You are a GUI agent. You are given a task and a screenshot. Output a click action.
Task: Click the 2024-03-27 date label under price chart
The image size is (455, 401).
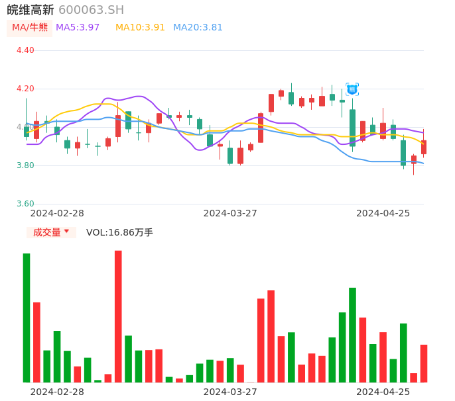(229, 213)
